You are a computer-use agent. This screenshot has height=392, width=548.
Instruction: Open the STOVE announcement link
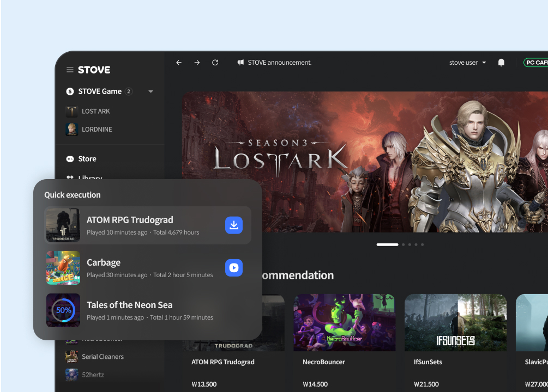point(280,63)
